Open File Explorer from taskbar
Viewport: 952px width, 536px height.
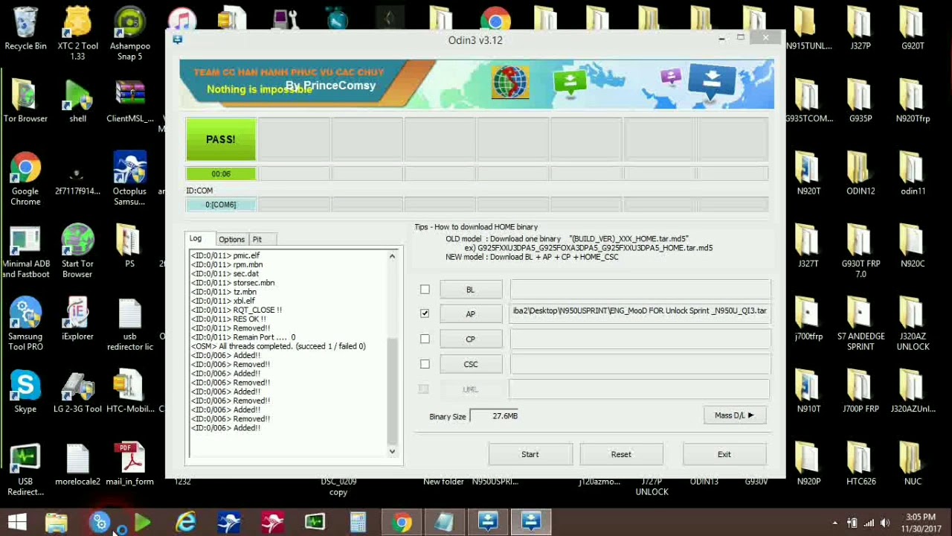56,523
